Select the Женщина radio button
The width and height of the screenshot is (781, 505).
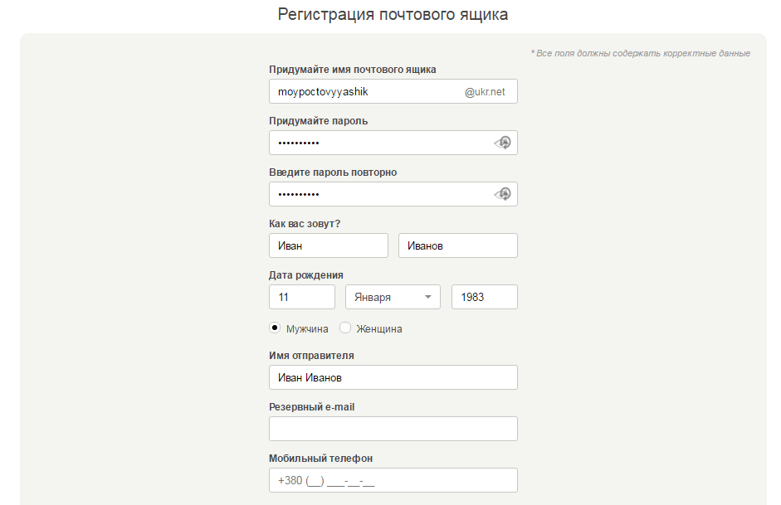coord(345,328)
